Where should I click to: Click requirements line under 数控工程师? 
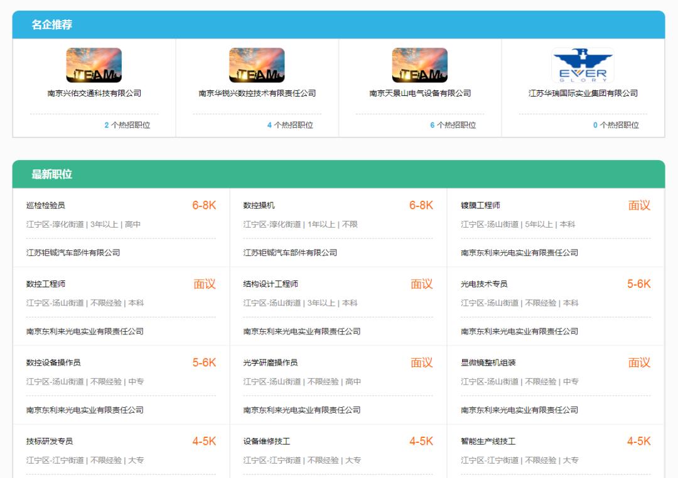[85, 303]
